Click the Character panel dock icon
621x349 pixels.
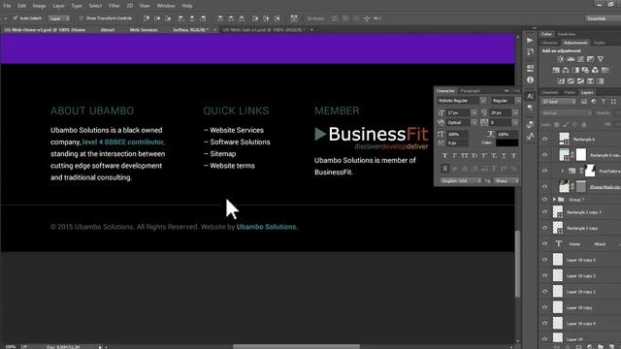[x=530, y=96]
